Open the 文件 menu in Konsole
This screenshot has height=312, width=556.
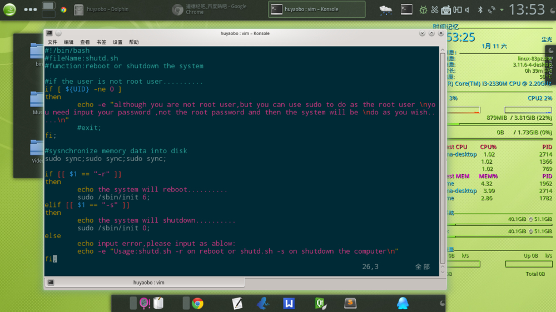coord(52,42)
